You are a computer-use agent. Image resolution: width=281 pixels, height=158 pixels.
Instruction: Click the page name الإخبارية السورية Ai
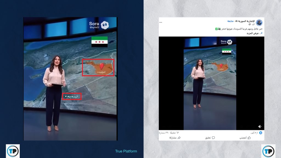(x=245, y=21)
